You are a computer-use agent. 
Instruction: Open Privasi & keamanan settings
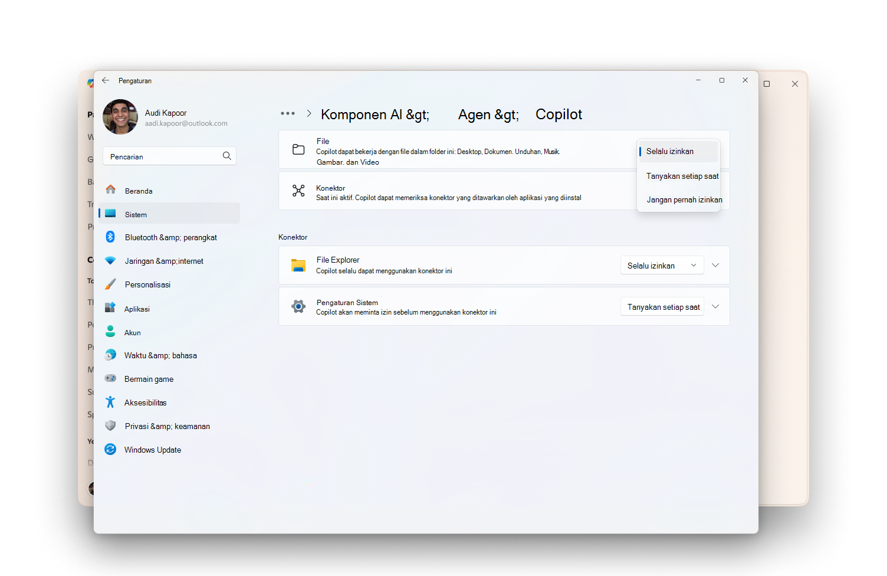click(169, 426)
